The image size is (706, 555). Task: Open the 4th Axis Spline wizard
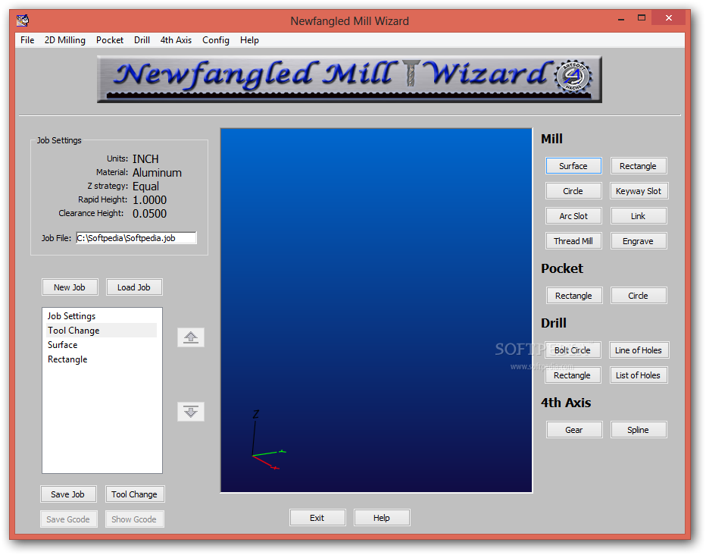[638, 430]
